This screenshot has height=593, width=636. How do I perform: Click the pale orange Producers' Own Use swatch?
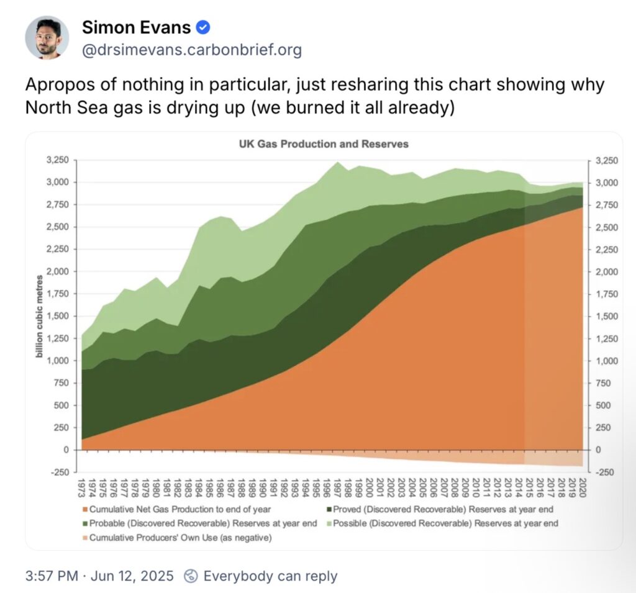(x=84, y=538)
